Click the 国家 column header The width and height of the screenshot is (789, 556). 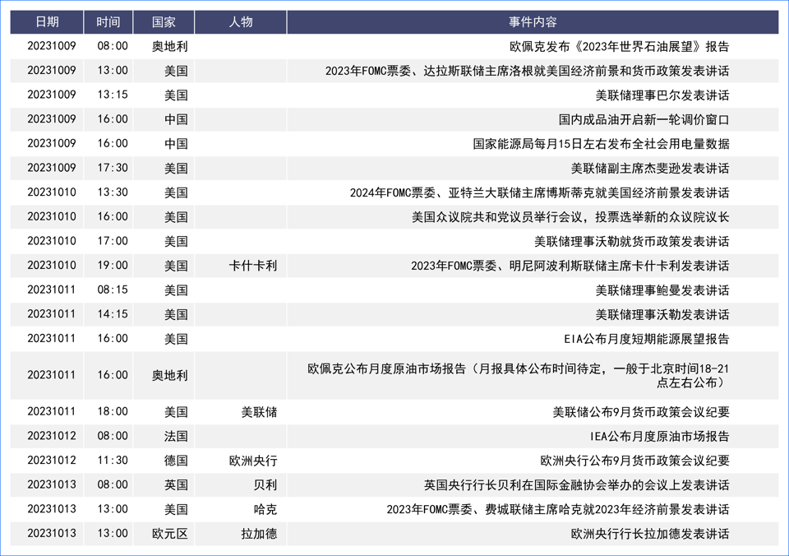164,22
